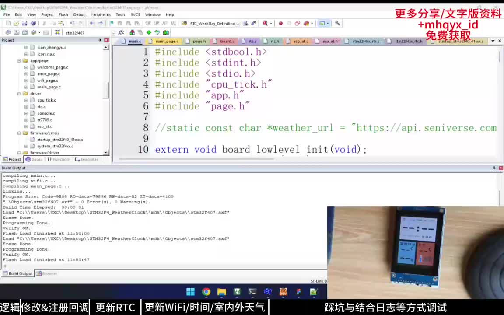Click the Open file toolbar icon

16,23
